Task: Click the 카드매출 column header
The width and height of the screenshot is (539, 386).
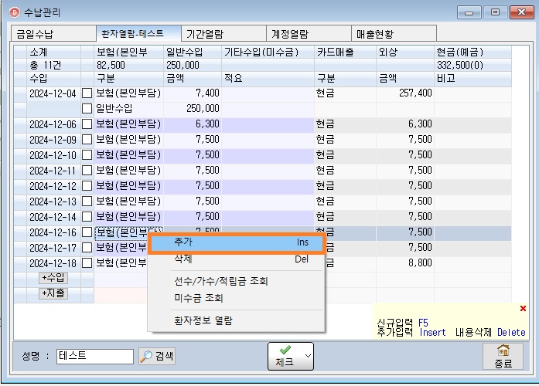Action: coord(345,52)
